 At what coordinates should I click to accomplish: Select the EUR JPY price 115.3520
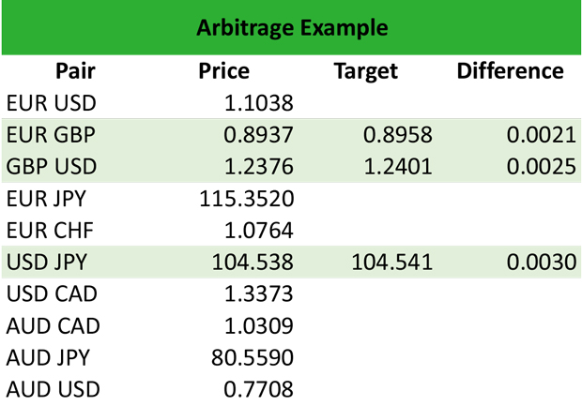[248, 199]
